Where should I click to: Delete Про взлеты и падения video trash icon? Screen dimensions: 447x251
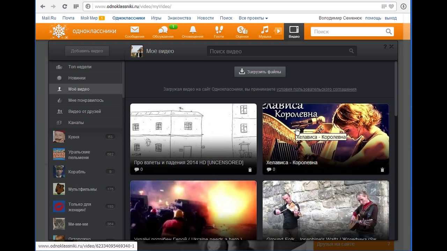250,170
